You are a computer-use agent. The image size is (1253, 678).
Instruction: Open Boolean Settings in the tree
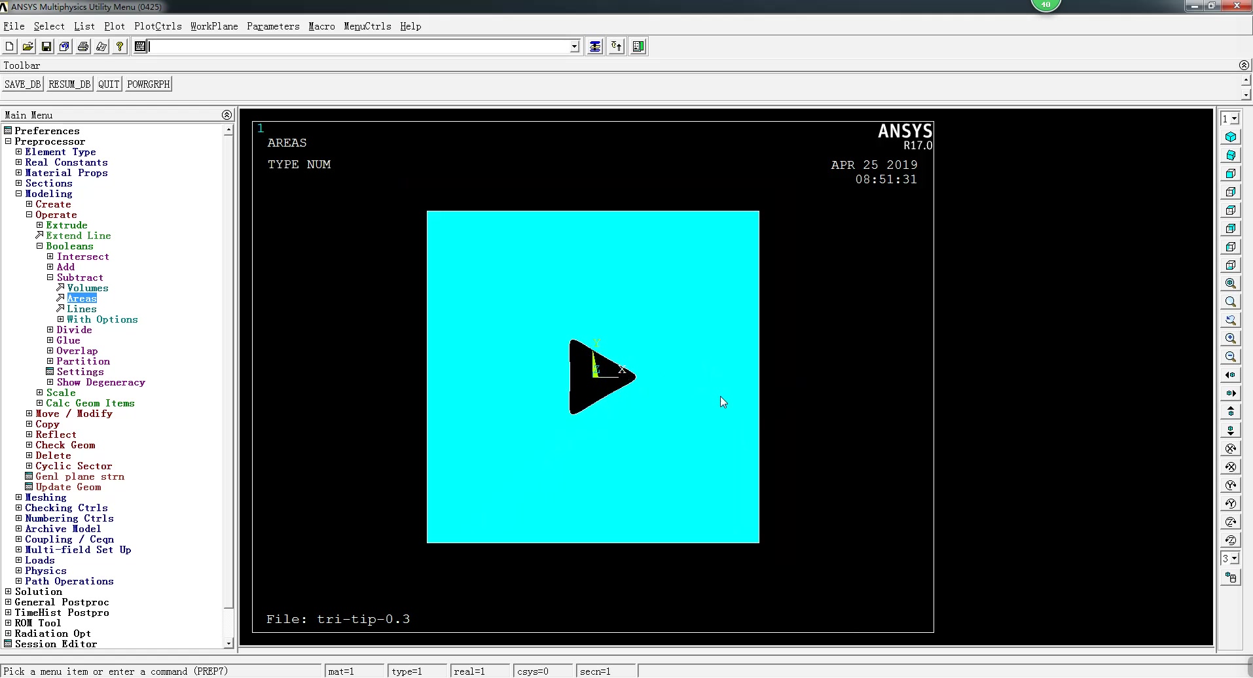pyautogui.click(x=80, y=372)
